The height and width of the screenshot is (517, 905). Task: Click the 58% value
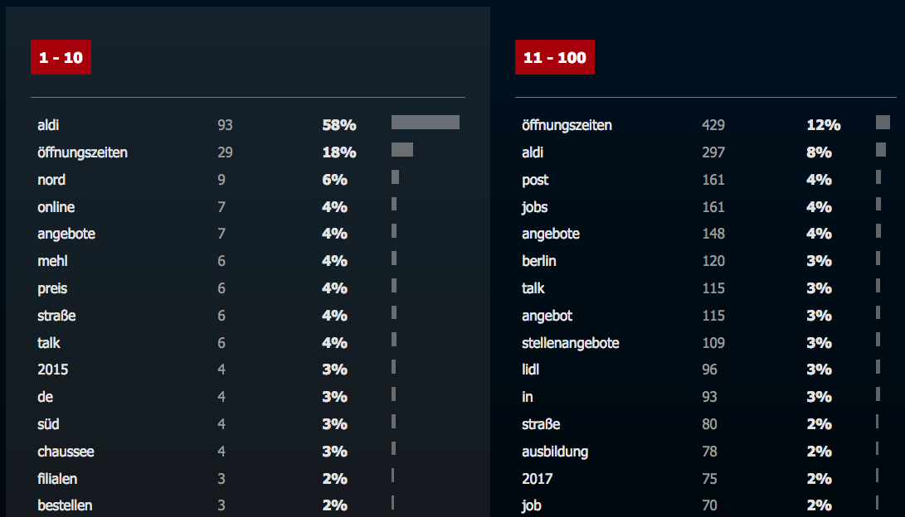coord(339,125)
